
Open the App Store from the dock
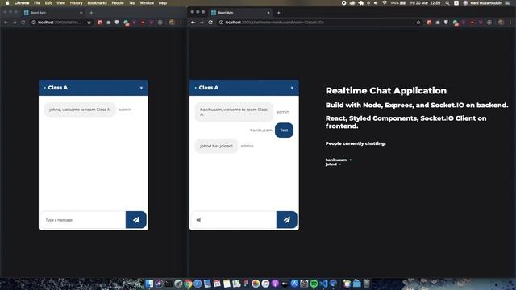294,283
